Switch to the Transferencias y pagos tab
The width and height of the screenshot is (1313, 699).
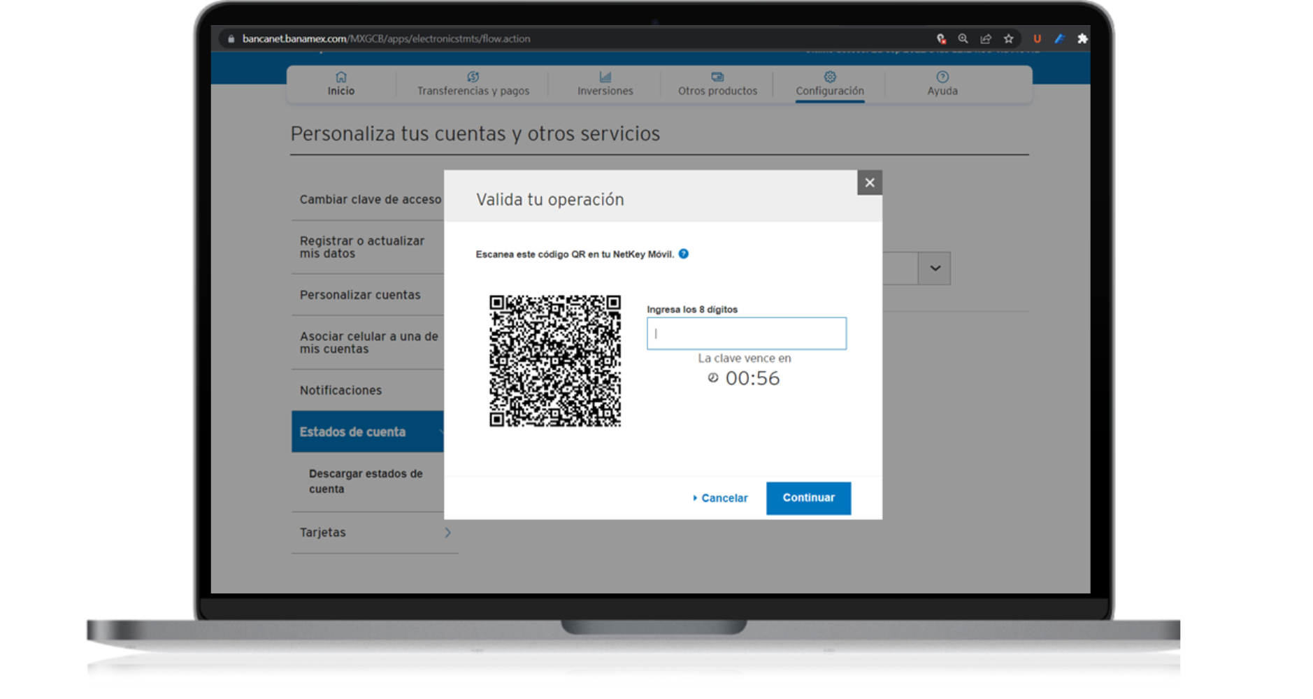coord(473,84)
